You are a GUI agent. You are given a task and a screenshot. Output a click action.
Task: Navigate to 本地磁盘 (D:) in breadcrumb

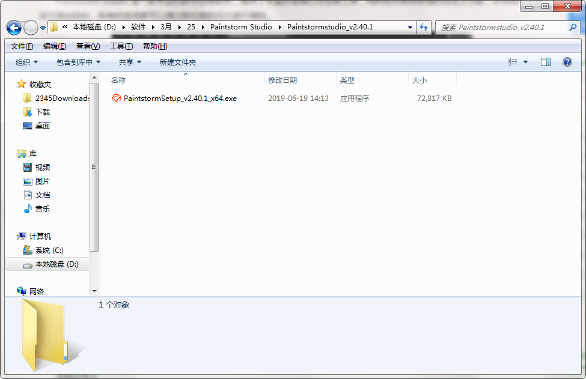coord(94,27)
